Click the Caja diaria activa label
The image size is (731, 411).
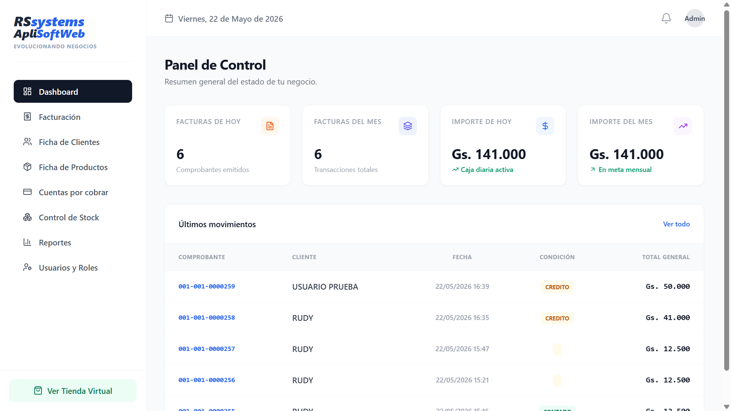click(x=487, y=169)
